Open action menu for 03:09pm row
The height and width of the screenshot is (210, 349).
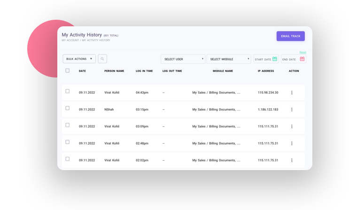point(292,126)
